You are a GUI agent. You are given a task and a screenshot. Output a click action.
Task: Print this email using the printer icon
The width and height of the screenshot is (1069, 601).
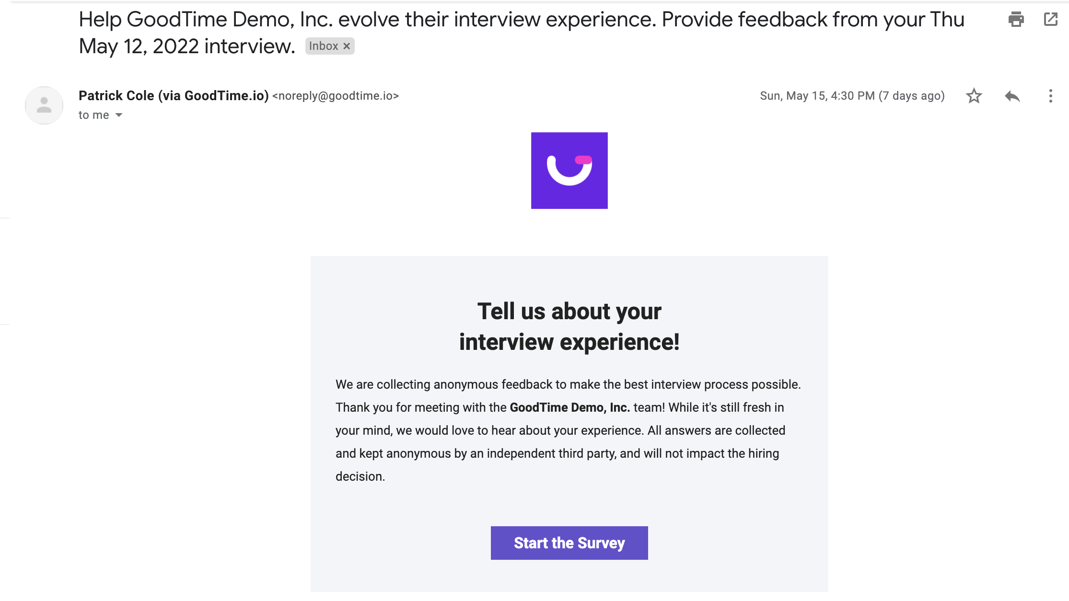(1016, 20)
